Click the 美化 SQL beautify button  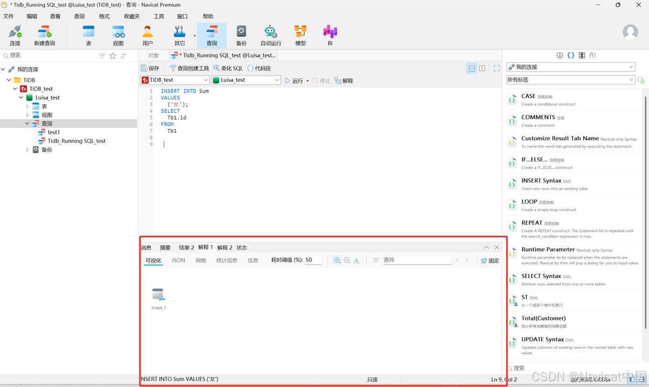228,68
